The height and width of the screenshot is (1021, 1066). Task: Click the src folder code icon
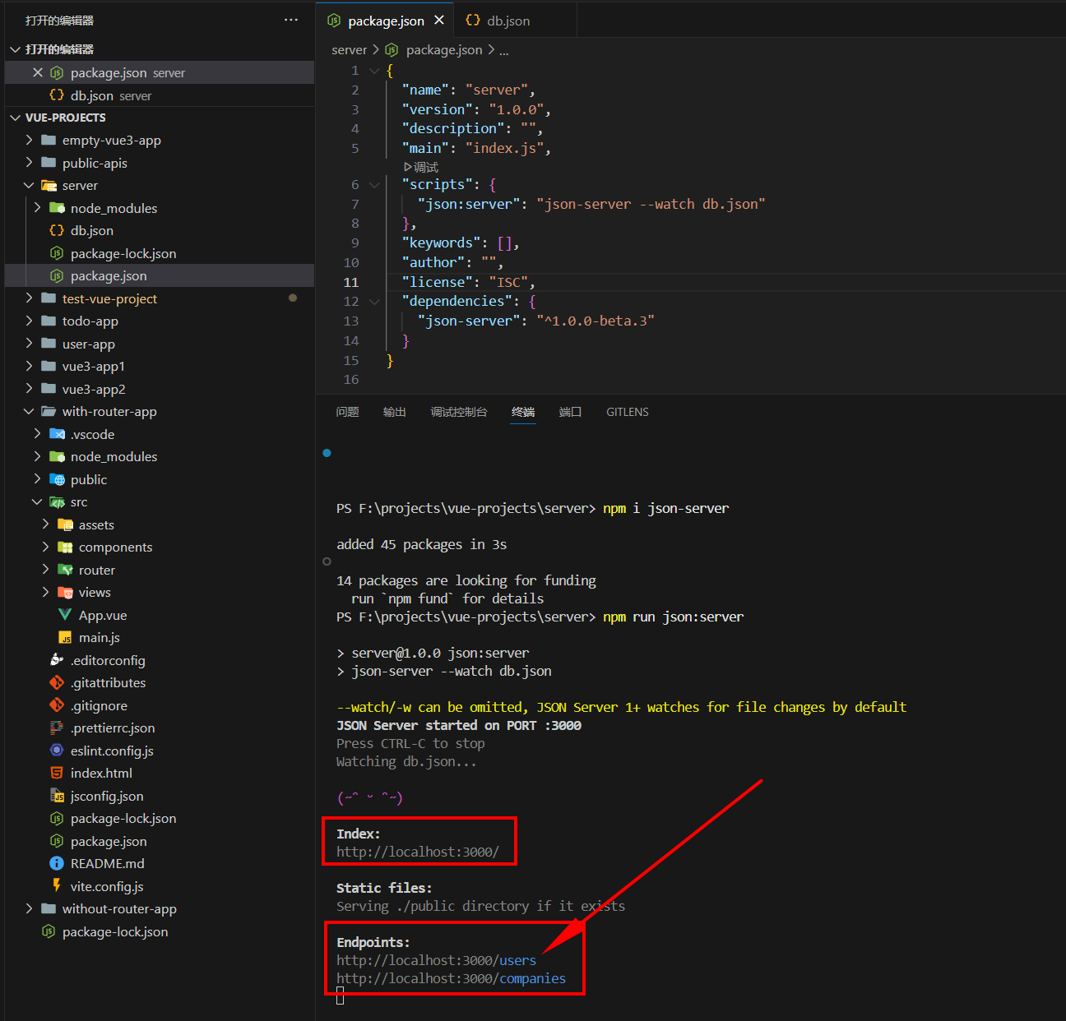point(58,501)
